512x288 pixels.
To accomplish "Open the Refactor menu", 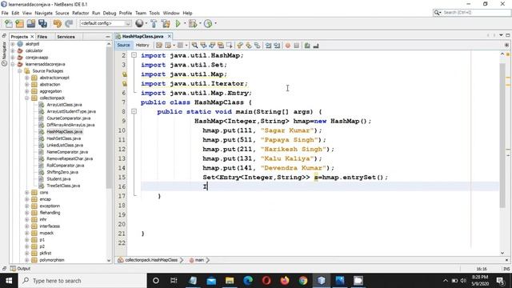I will tap(80, 13).
